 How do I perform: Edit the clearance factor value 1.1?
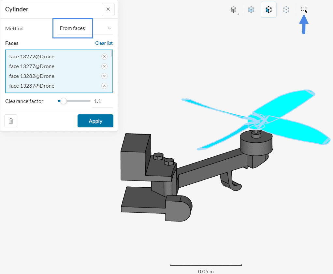coord(97,101)
